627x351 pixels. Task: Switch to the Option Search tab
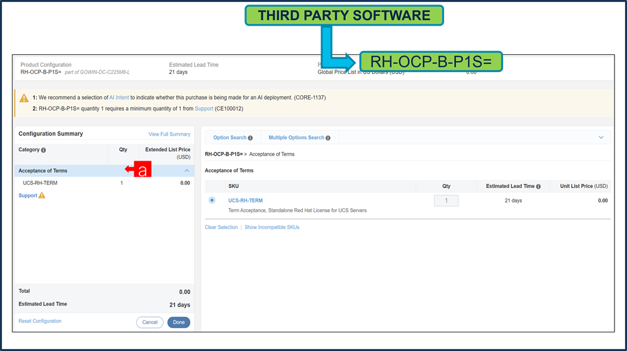[x=230, y=138]
